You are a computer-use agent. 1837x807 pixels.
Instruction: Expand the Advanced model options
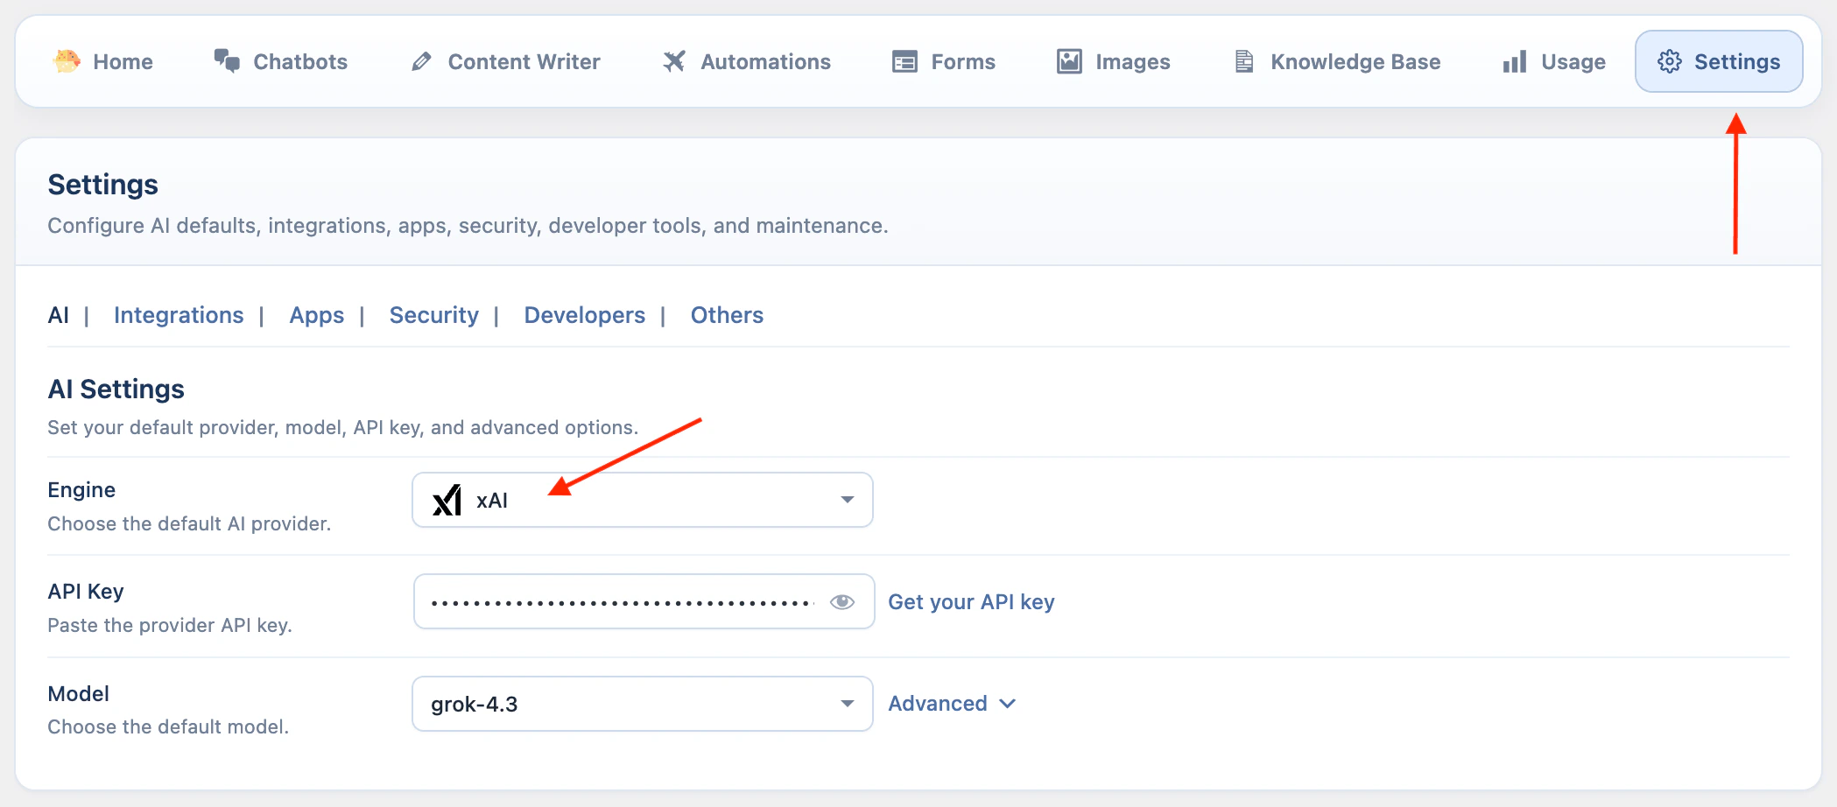coord(952,704)
